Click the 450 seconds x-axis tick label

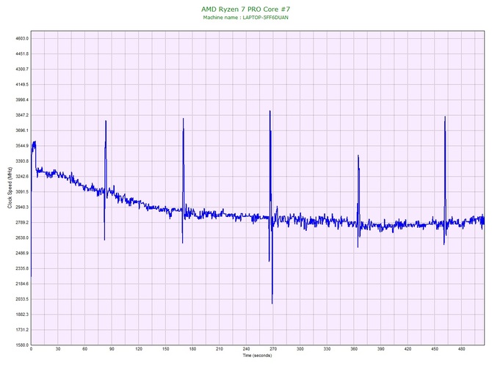click(x=435, y=349)
